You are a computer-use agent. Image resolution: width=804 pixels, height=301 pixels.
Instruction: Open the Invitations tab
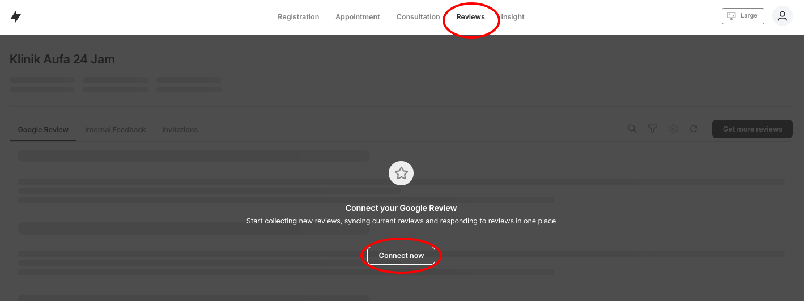[180, 130]
